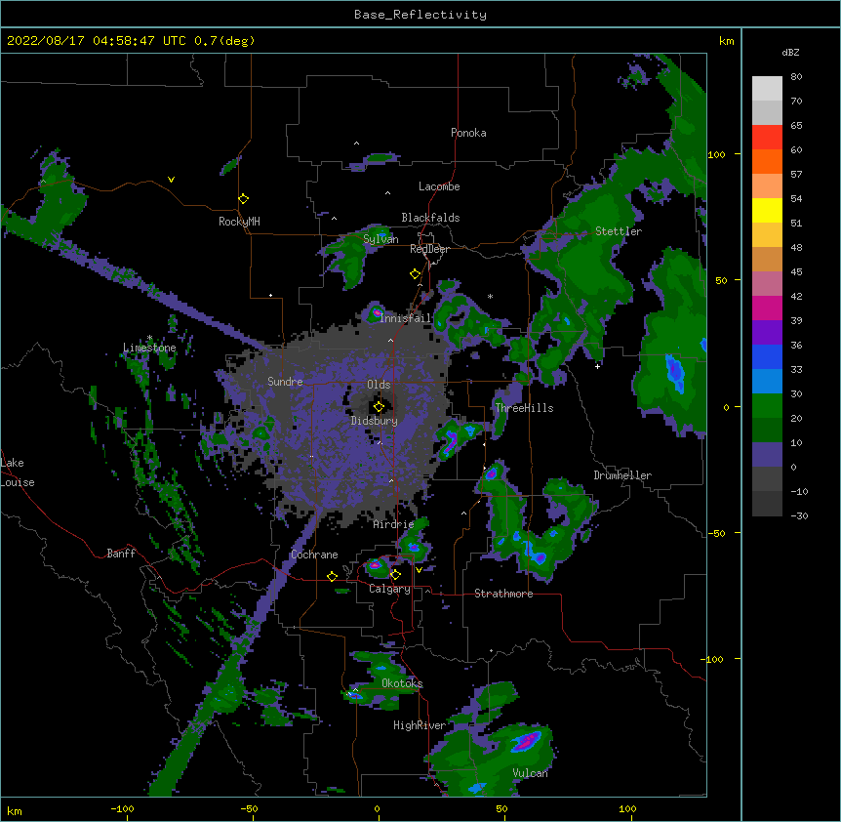Select the lightest grey swatch between 80 and 70
The image size is (841, 822).
(767, 89)
